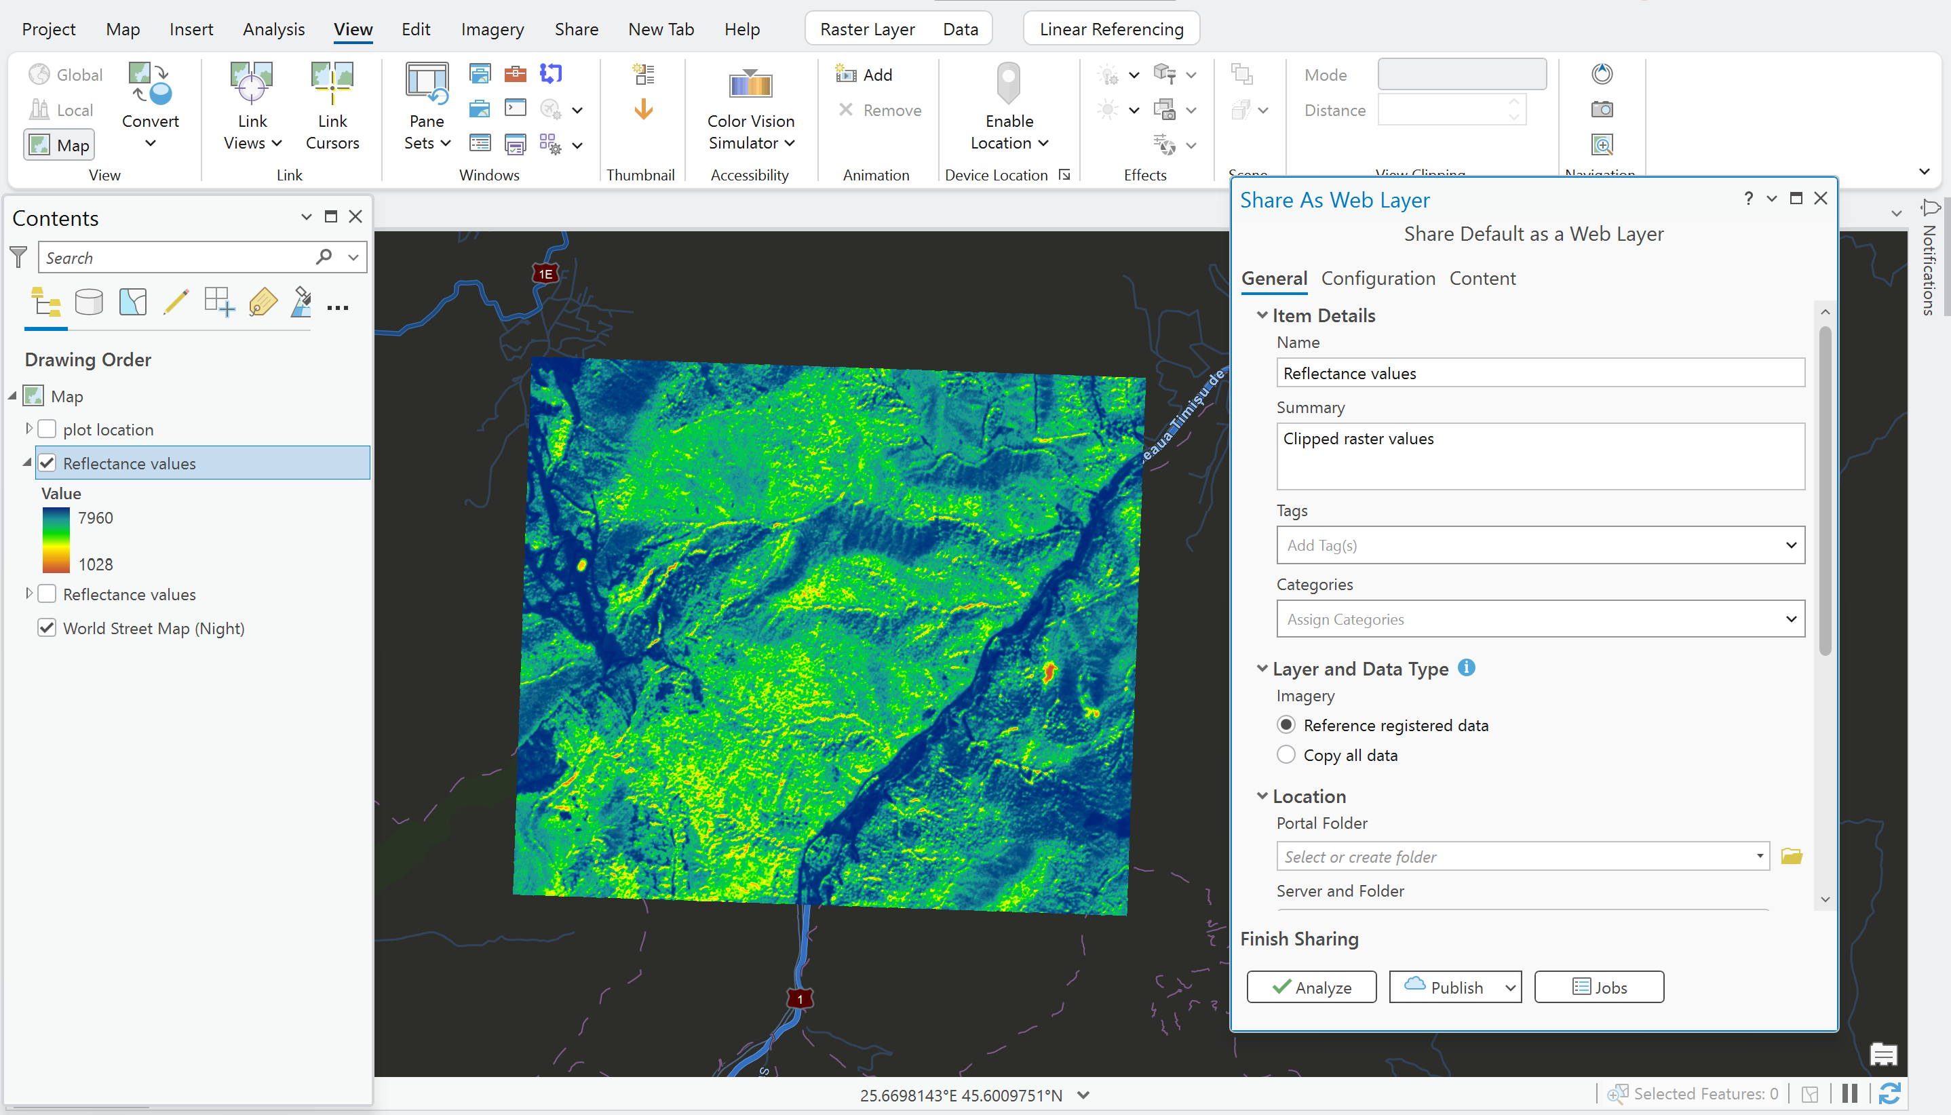Click the Convert view icon
Image resolution: width=1951 pixels, height=1115 pixels.
(150, 84)
